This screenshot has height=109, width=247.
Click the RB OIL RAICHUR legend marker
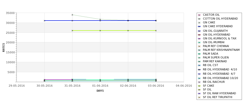(199, 82)
